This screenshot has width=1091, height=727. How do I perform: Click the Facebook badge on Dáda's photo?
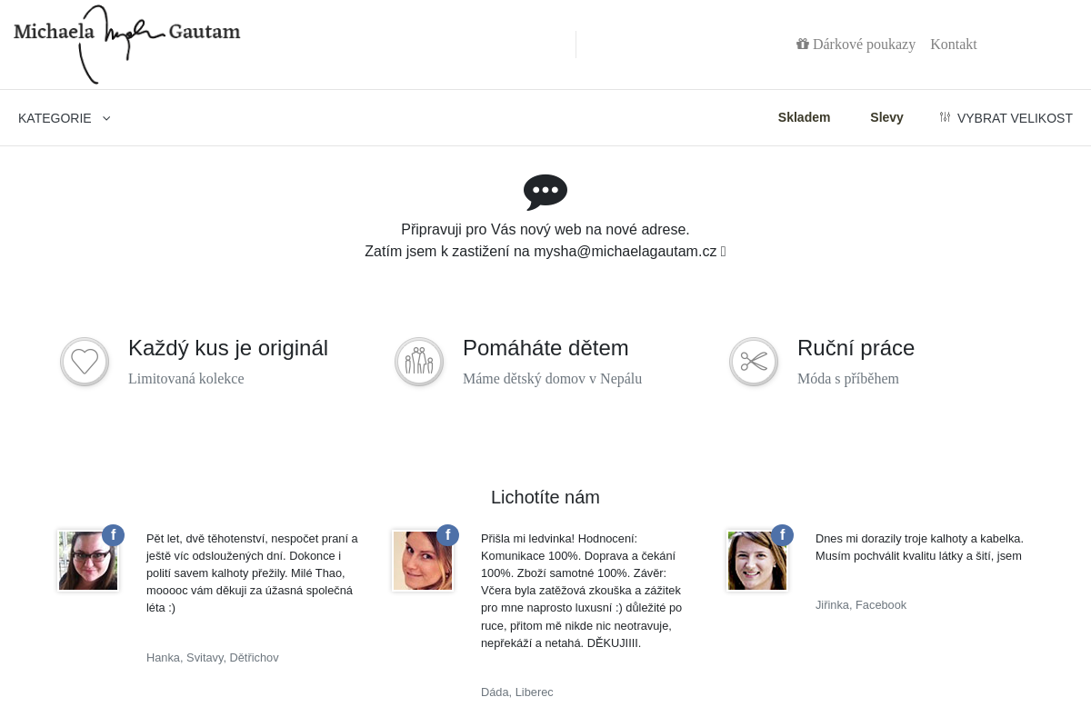click(x=447, y=535)
